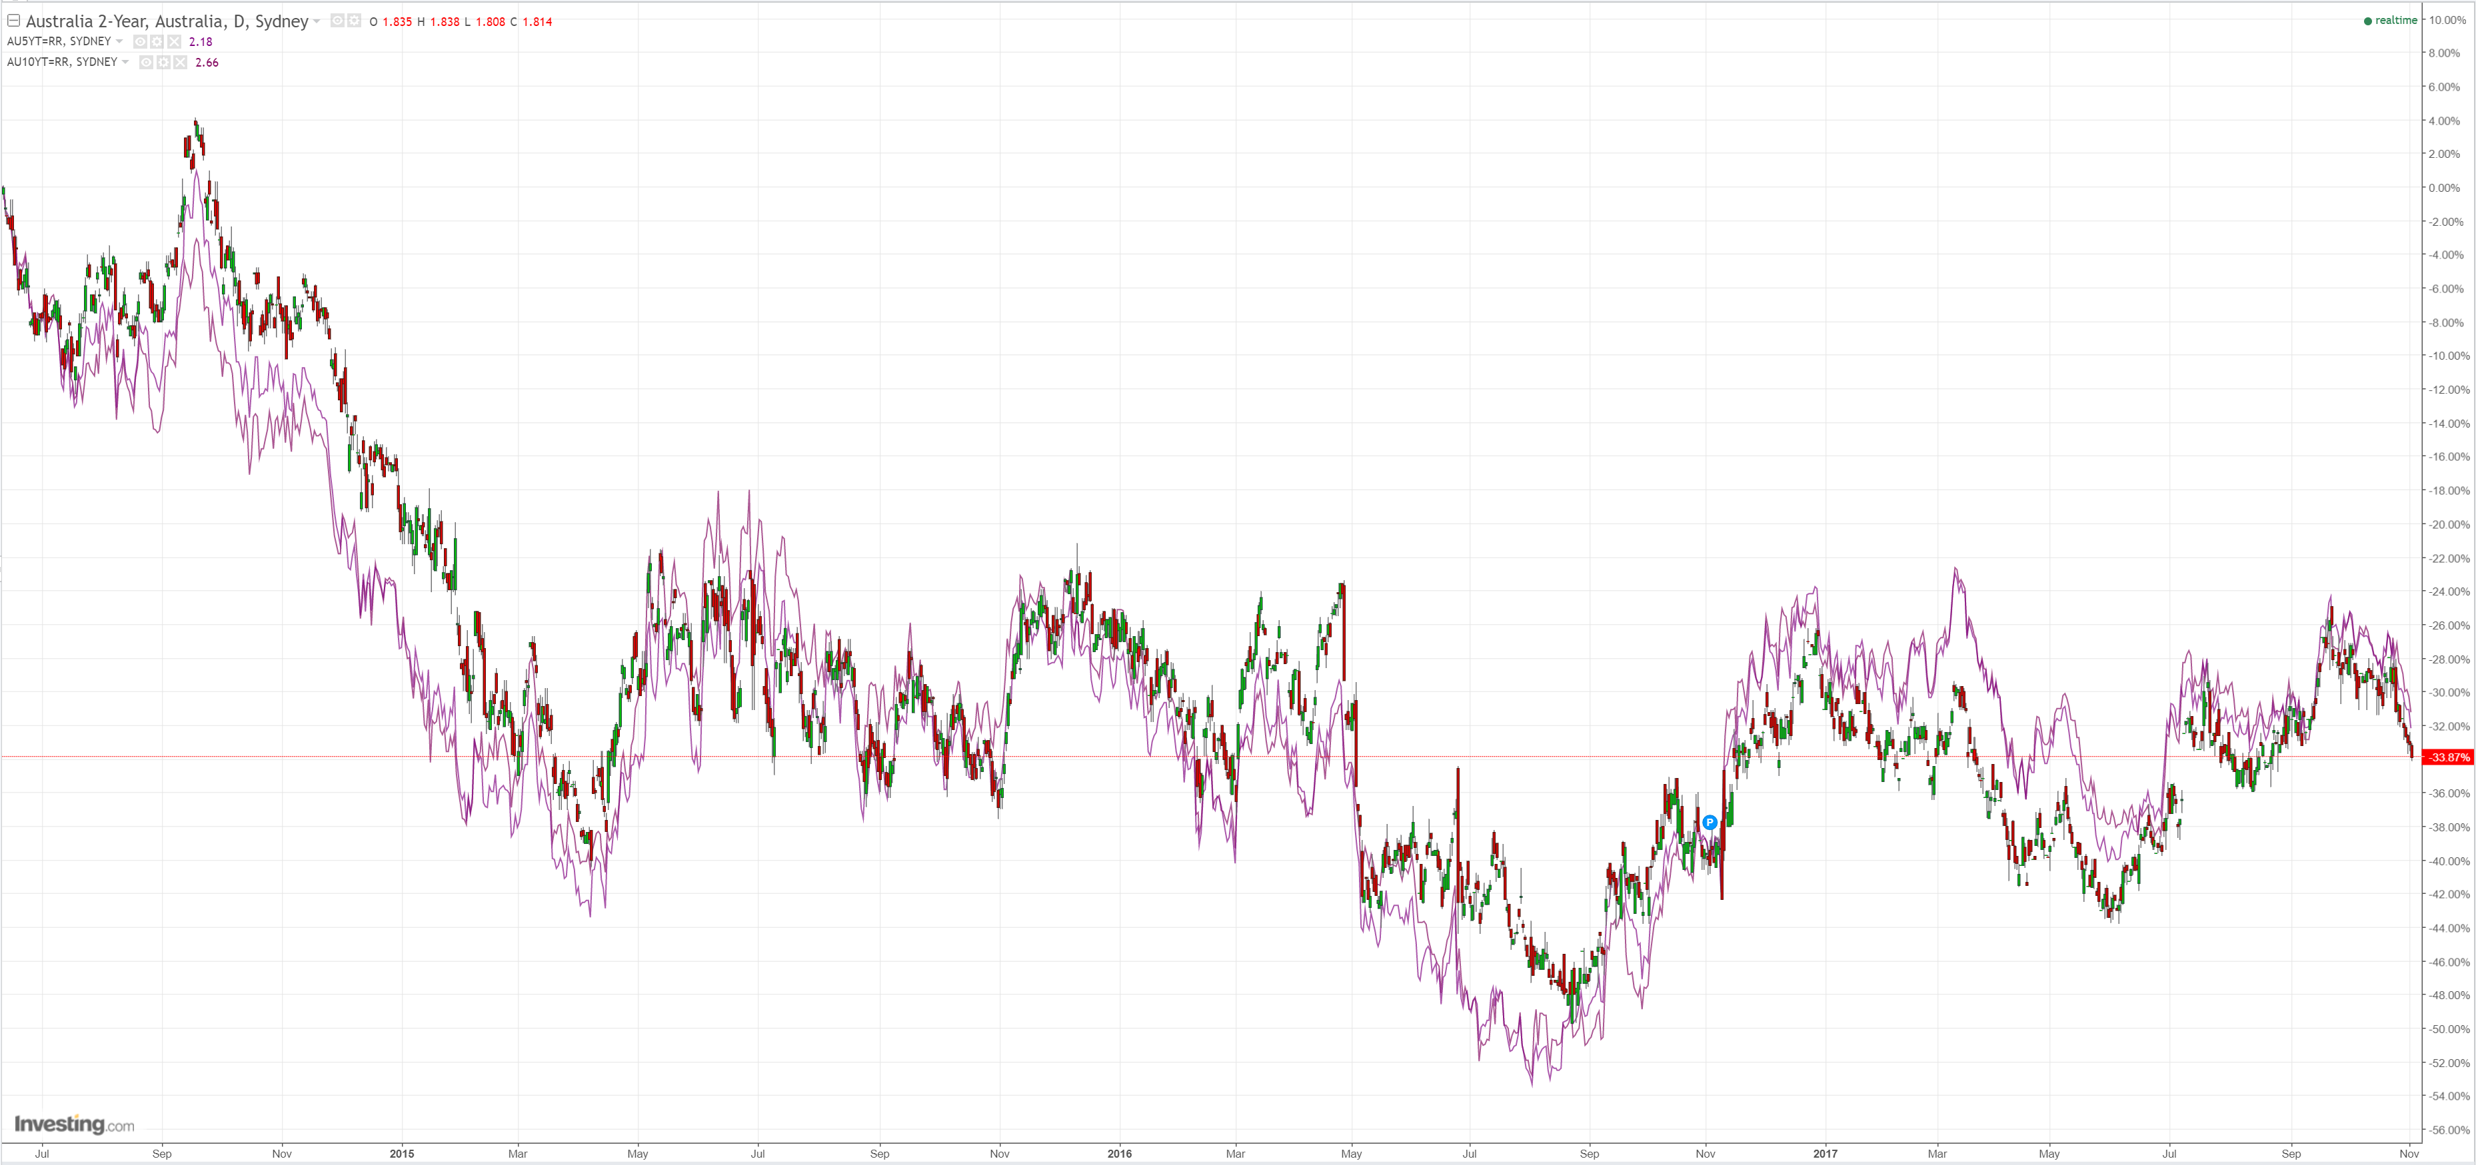
Task: Collapse the legend using the minus box
Action: (x=13, y=20)
